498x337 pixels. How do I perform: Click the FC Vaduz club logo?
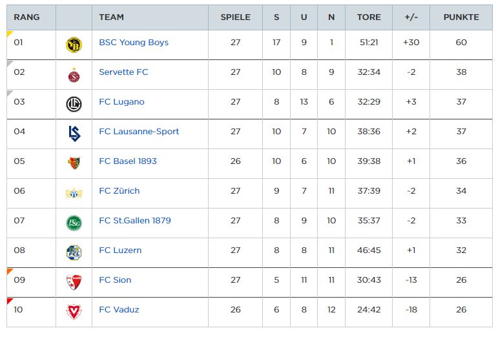[x=74, y=312]
